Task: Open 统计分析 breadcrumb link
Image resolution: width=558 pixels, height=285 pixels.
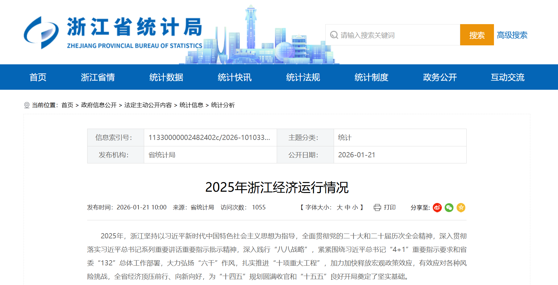Action: click(223, 105)
